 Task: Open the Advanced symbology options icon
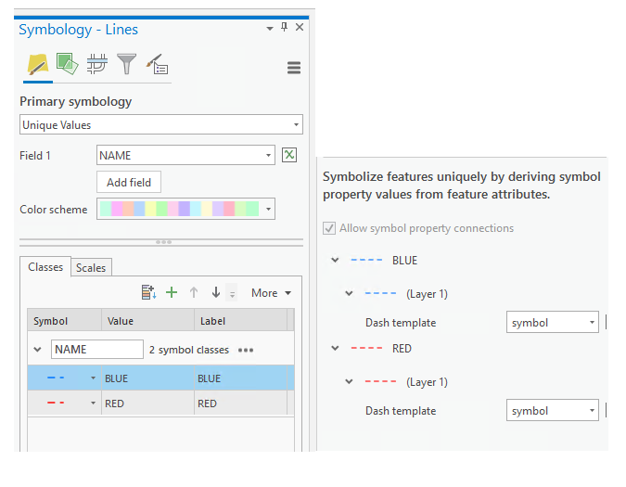click(157, 65)
